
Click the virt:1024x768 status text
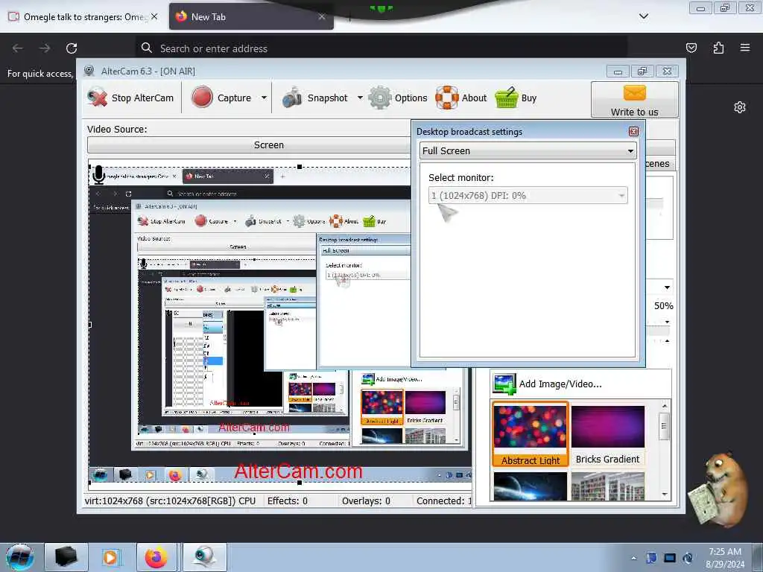[171, 500]
